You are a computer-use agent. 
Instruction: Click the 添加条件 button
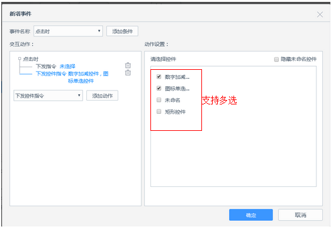(122, 31)
